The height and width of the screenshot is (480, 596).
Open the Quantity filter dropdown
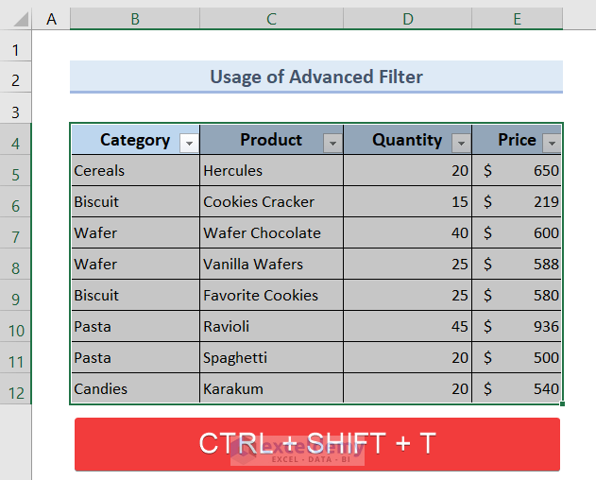coord(461,143)
